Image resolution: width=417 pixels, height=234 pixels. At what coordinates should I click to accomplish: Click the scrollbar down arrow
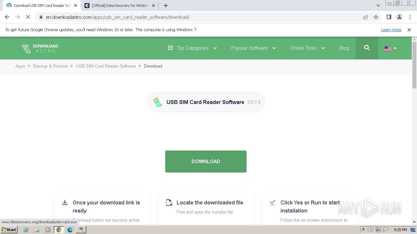pyautogui.click(x=414, y=222)
